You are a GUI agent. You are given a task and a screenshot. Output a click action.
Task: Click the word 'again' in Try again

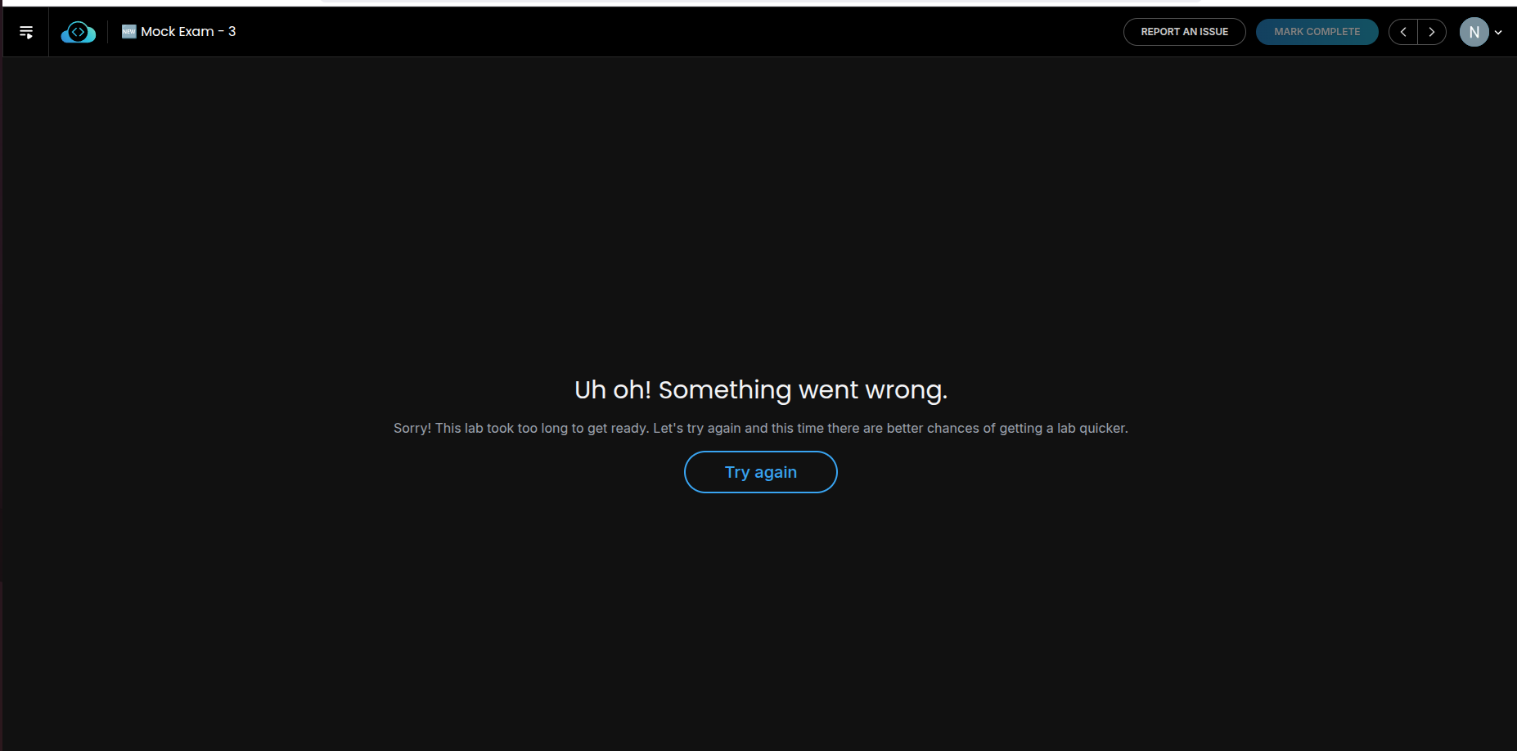click(x=776, y=473)
